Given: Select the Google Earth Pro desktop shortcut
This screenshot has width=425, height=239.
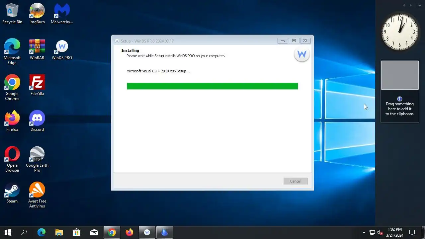Looking at the screenshot, I should (x=37, y=159).
